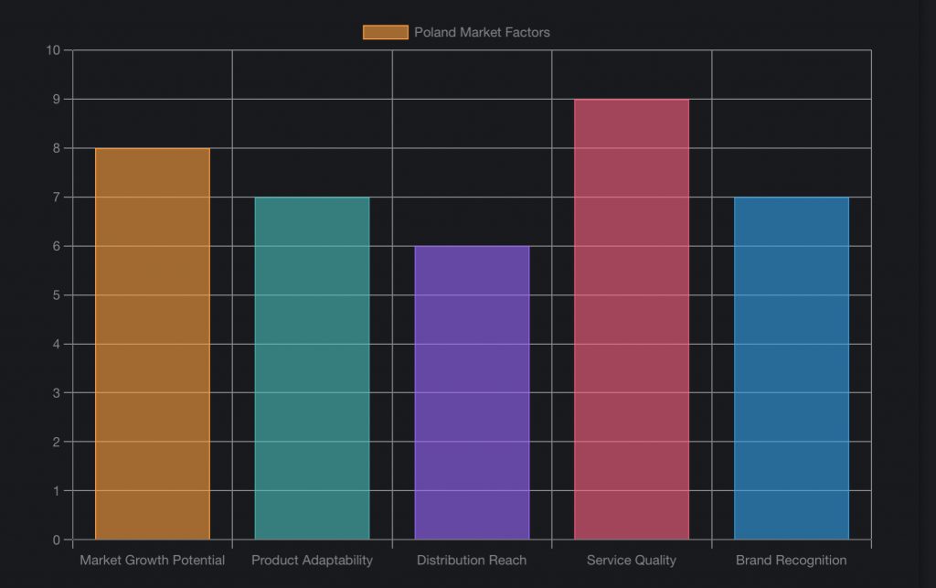Viewport: 936px width, 588px height.
Task: Select the Distribution Reach axis label
Action: [x=472, y=560]
